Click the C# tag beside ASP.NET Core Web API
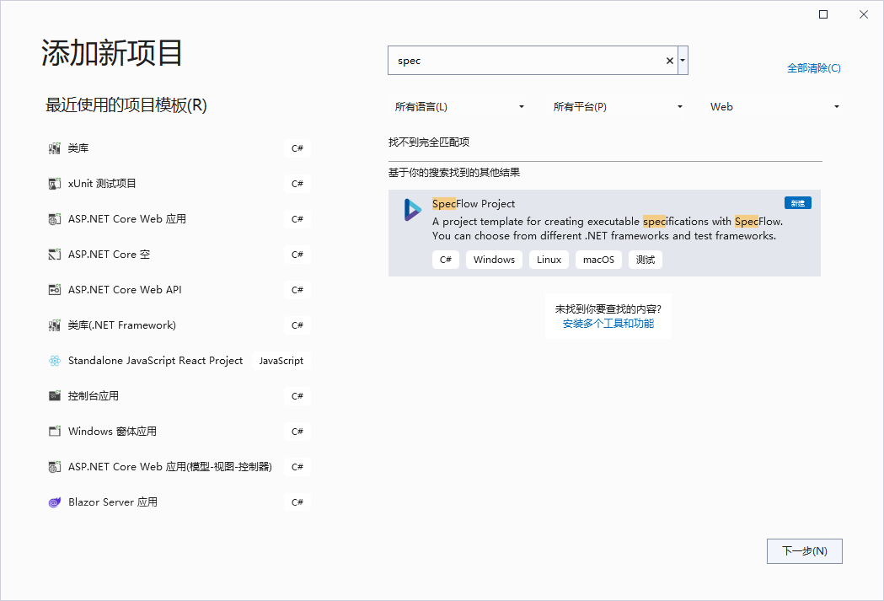 297,290
